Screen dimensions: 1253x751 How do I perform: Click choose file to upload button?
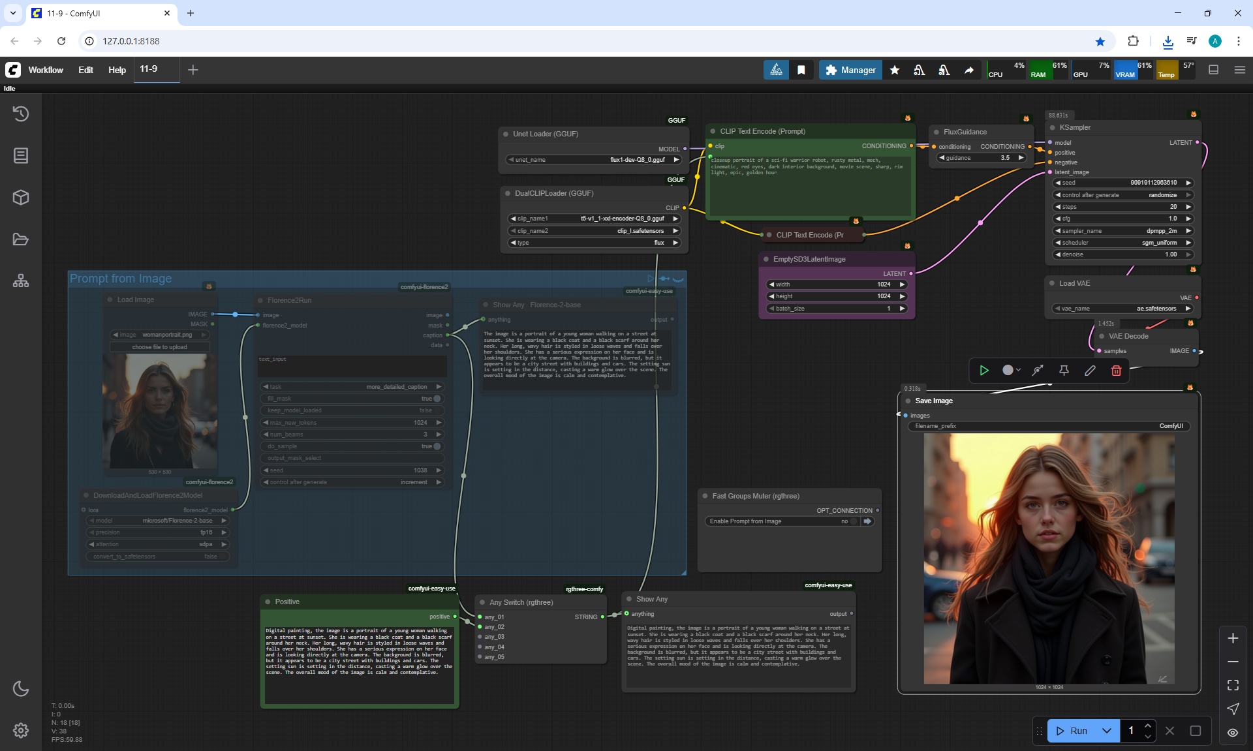[159, 347]
